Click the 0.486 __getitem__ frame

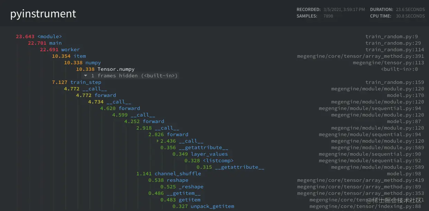pos(174,194)
